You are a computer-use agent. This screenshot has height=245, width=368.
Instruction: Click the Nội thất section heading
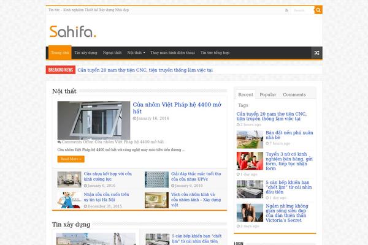pos(64,91)
